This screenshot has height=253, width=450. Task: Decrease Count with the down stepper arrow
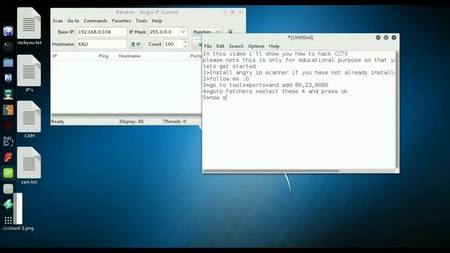186,46
